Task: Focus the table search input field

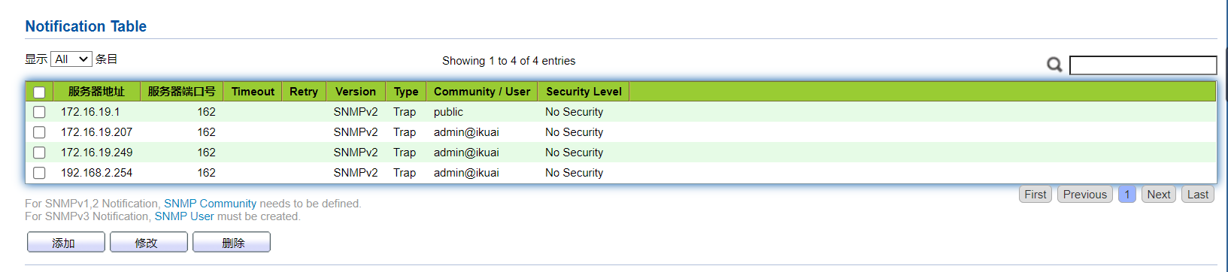Action: pos(1143,65)
